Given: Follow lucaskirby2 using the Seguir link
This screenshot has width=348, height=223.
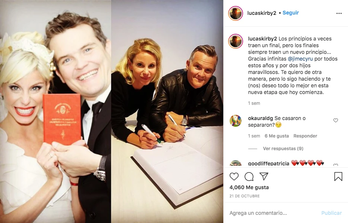Looking at the screenshot, I should coord(291,13).
